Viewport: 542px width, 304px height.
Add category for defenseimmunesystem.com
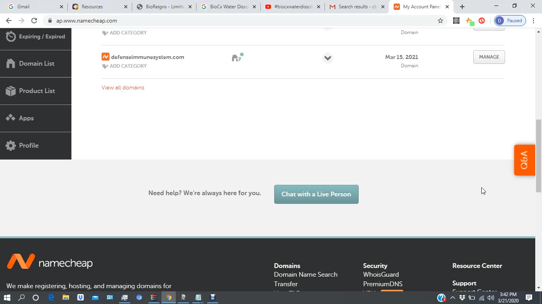point(125,66)
